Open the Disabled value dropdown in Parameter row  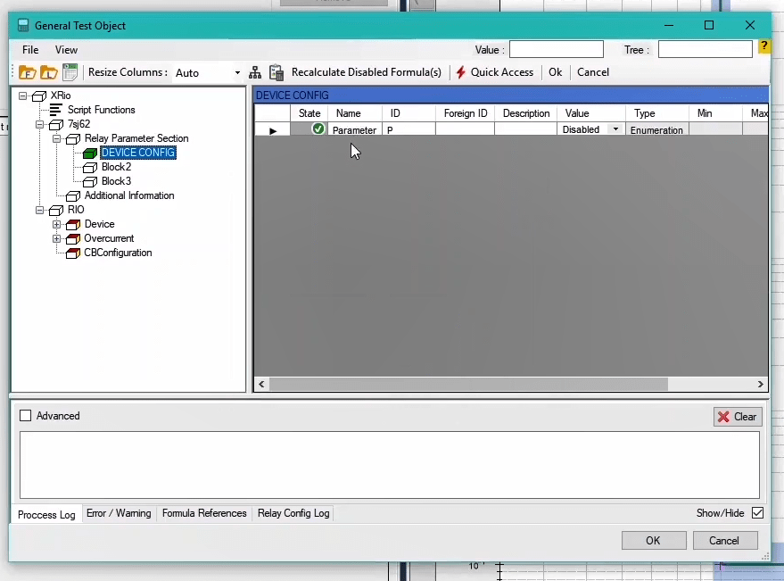[x=615, y=129]
